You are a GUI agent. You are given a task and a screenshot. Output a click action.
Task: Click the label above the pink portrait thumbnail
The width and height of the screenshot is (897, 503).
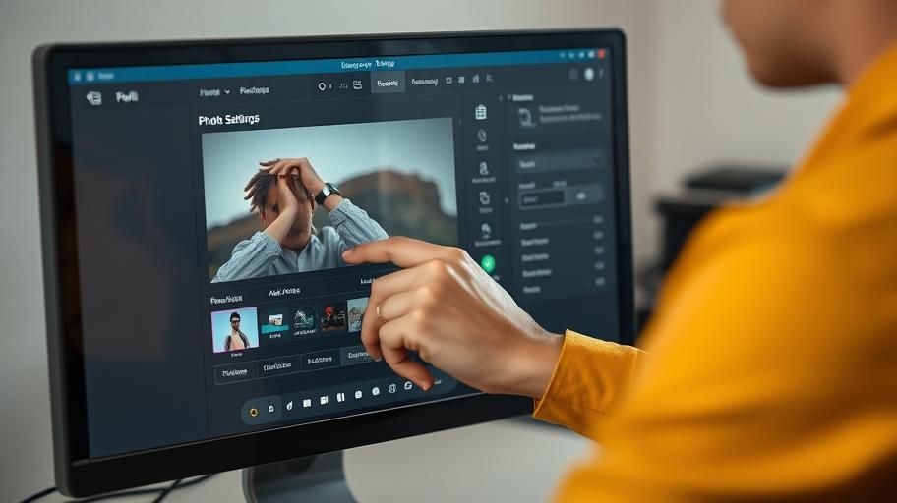[x=226, y=300]
